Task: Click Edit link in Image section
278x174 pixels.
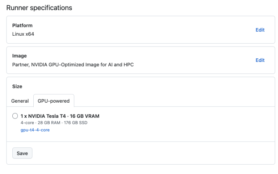Action: pos(260,60)
